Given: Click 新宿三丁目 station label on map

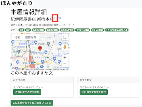Looking at the screenshot, I should pos(39,58).
